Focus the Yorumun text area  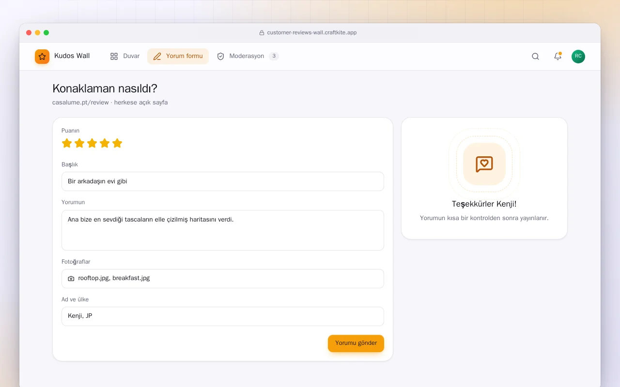tap(223, 230)
